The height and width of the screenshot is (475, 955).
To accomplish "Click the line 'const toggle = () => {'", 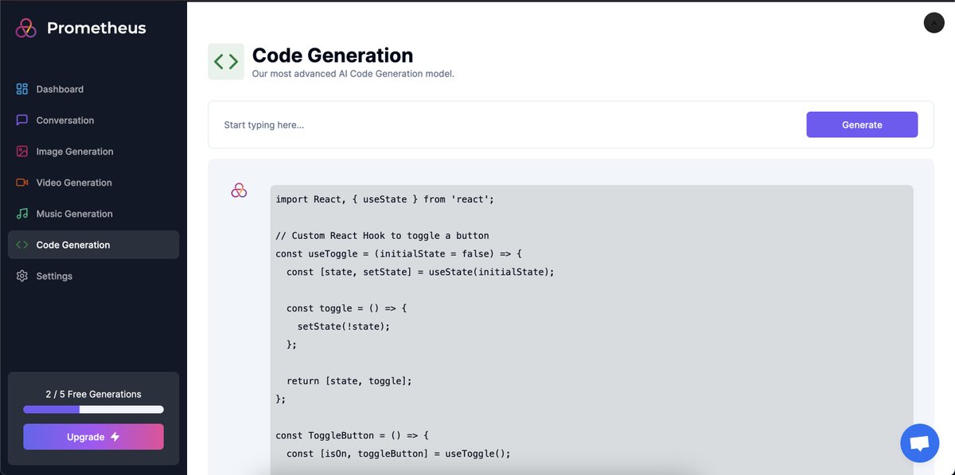I will 347,308.
